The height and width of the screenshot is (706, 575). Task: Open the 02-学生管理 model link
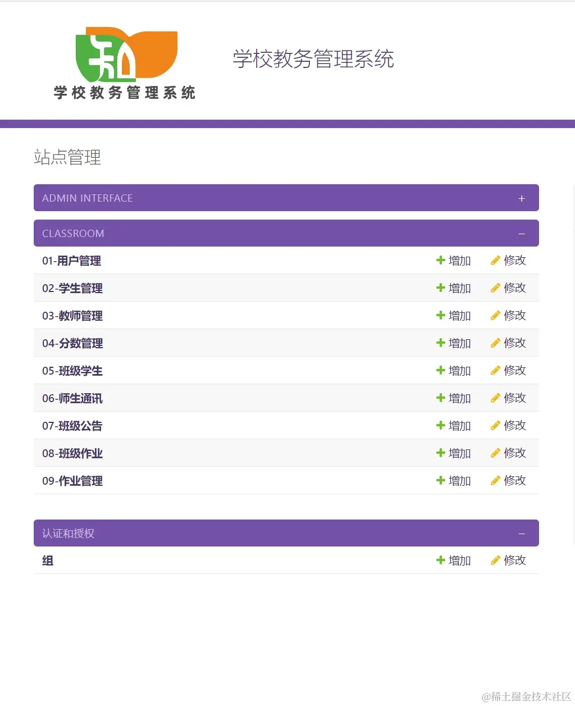tap(72, 288)
